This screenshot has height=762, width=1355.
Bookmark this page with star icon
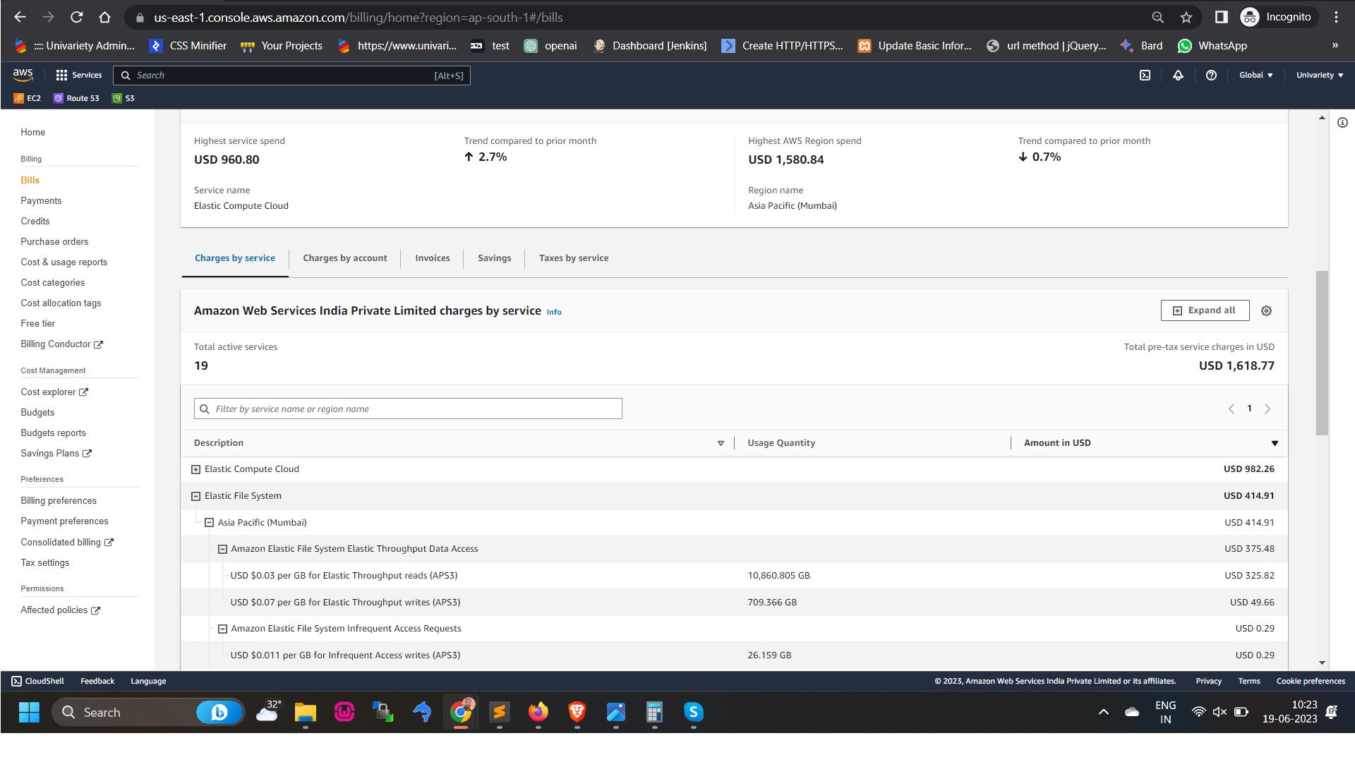[1186, 17]
